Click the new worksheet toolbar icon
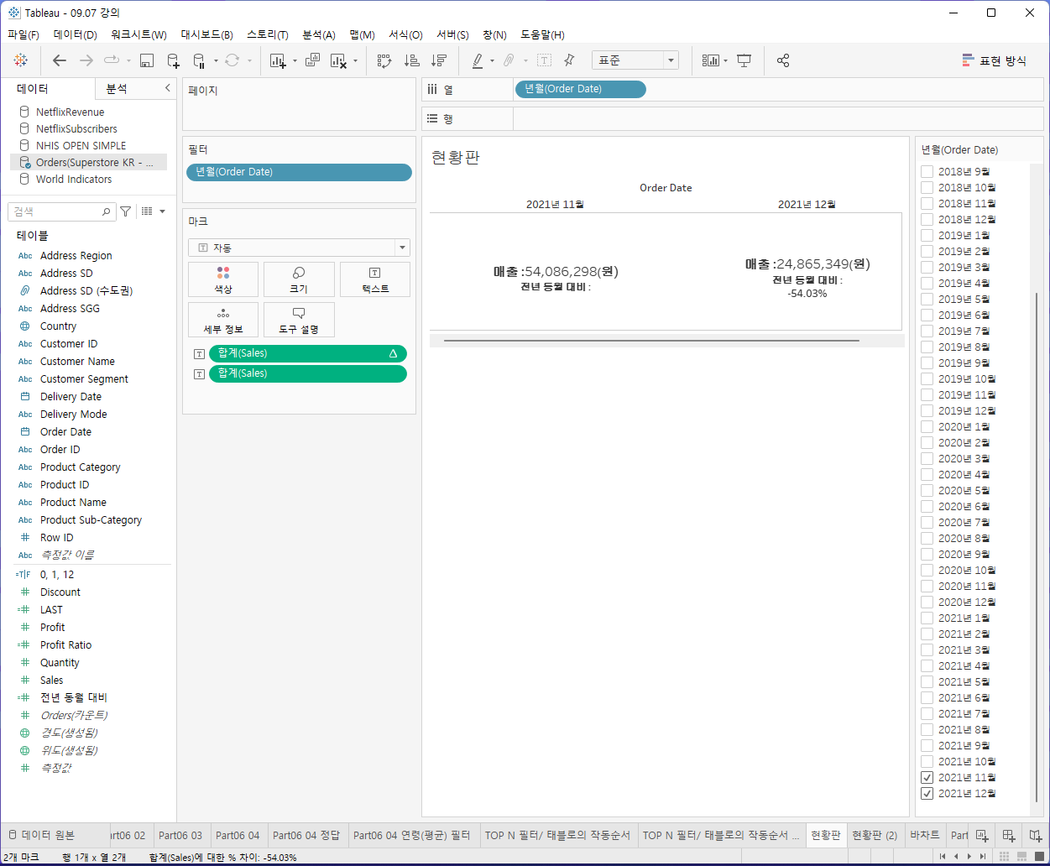The image size is (1050, 866). click(x=278, y=60)
